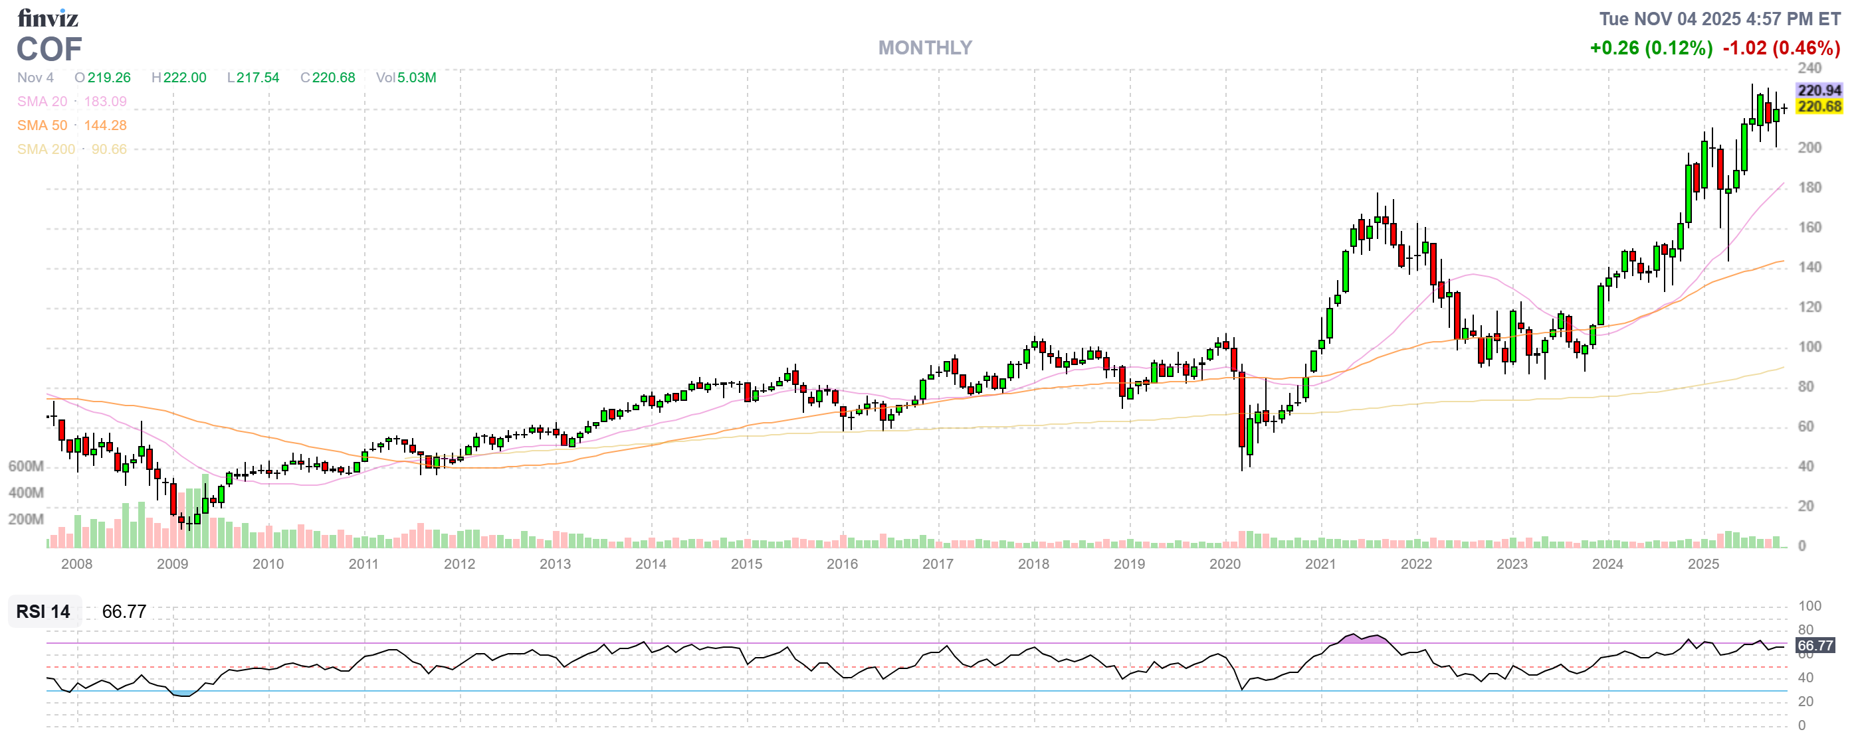Click the RSI 14 indicator badge
Viewport: 1858px width, 746px height.
coord(43,611)
